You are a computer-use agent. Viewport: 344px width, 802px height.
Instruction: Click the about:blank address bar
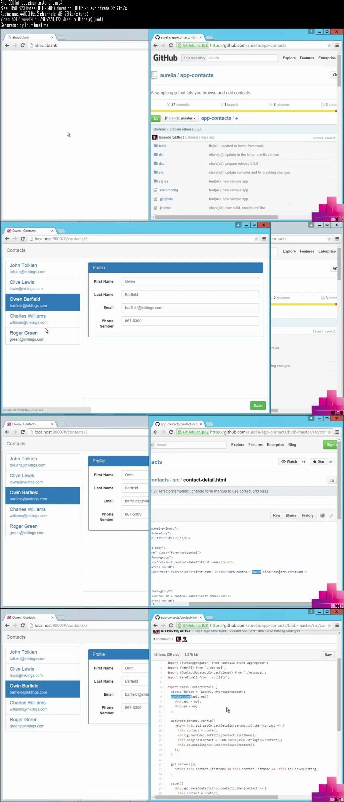coord(88,45)
